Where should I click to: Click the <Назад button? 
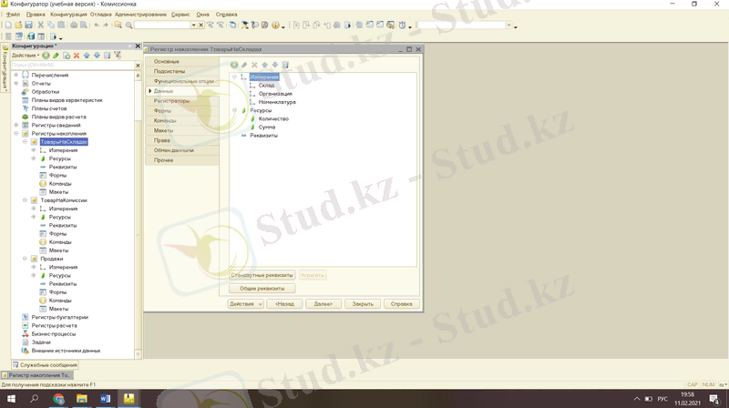[x=284, y=304]
